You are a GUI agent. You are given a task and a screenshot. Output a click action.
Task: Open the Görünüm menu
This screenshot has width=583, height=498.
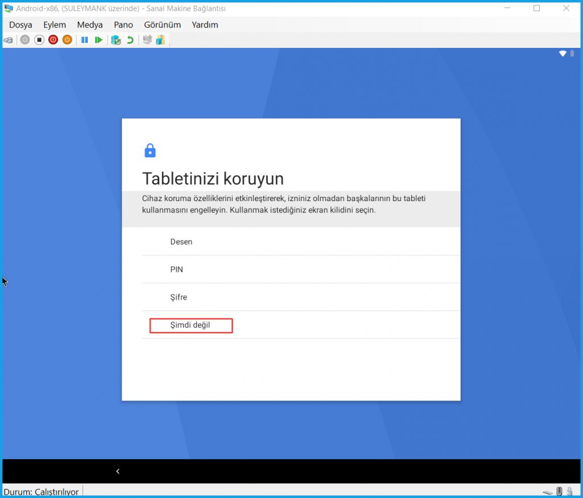pyautogui.click(x=162, y=25)
